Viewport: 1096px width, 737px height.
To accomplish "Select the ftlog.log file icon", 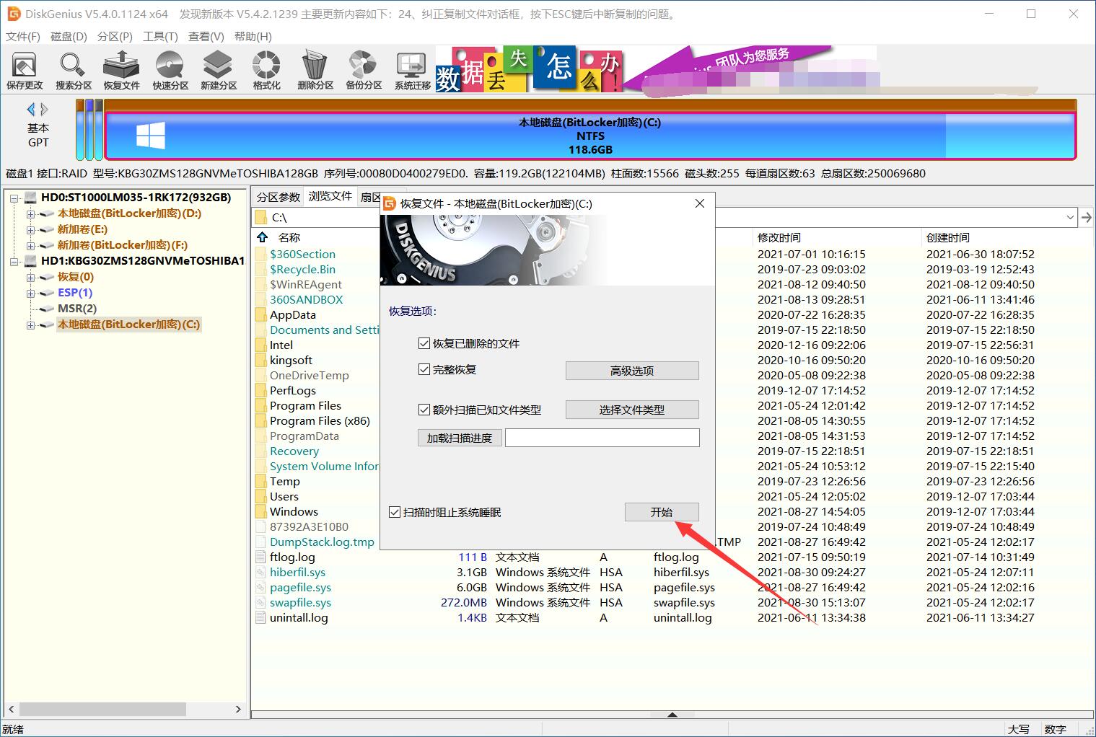I will tap(261, 557).
